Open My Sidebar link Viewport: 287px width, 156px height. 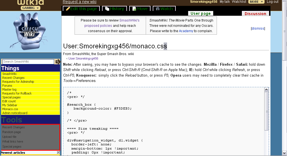[10, 105]
